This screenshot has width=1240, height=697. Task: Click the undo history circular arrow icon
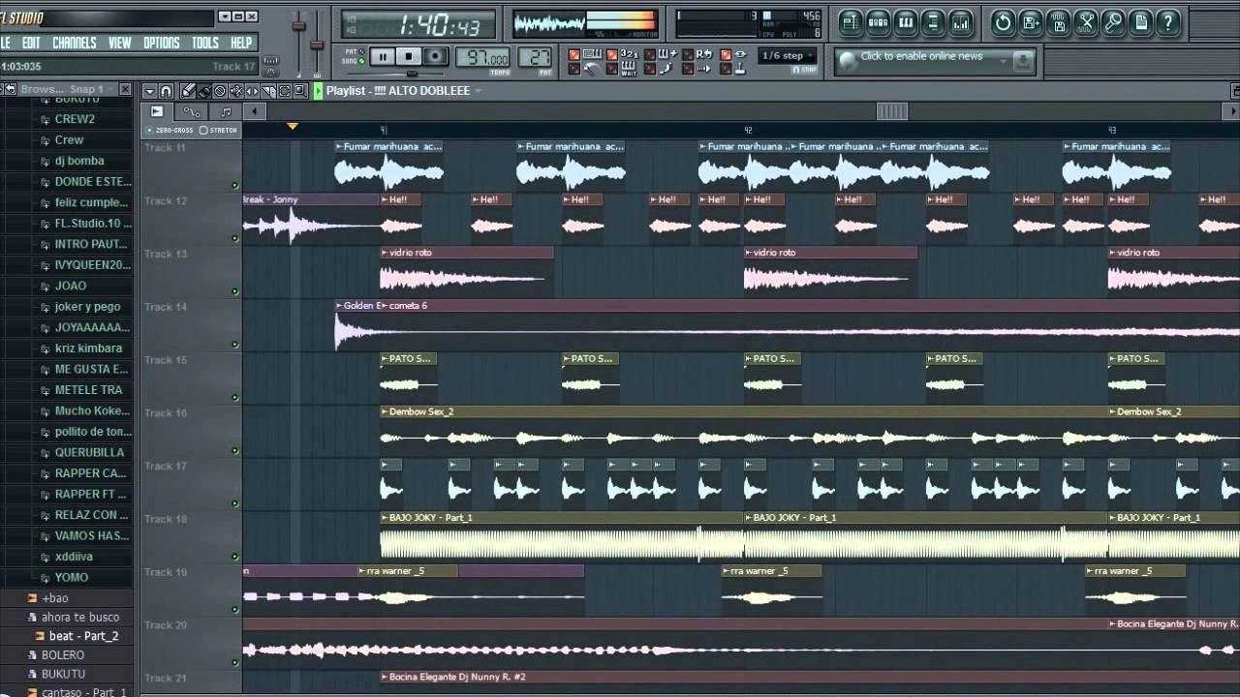(1003, 22)
